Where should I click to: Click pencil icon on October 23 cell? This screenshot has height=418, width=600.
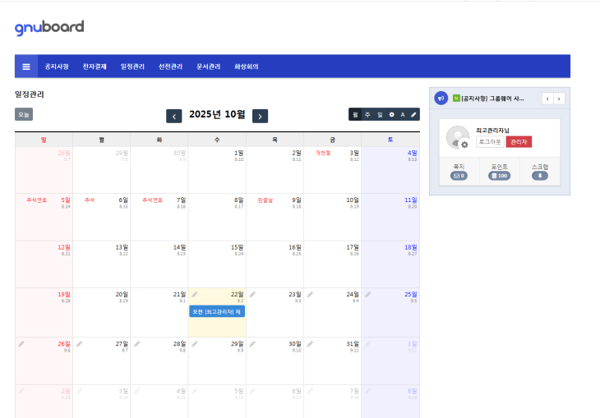(x=253, y=294)
